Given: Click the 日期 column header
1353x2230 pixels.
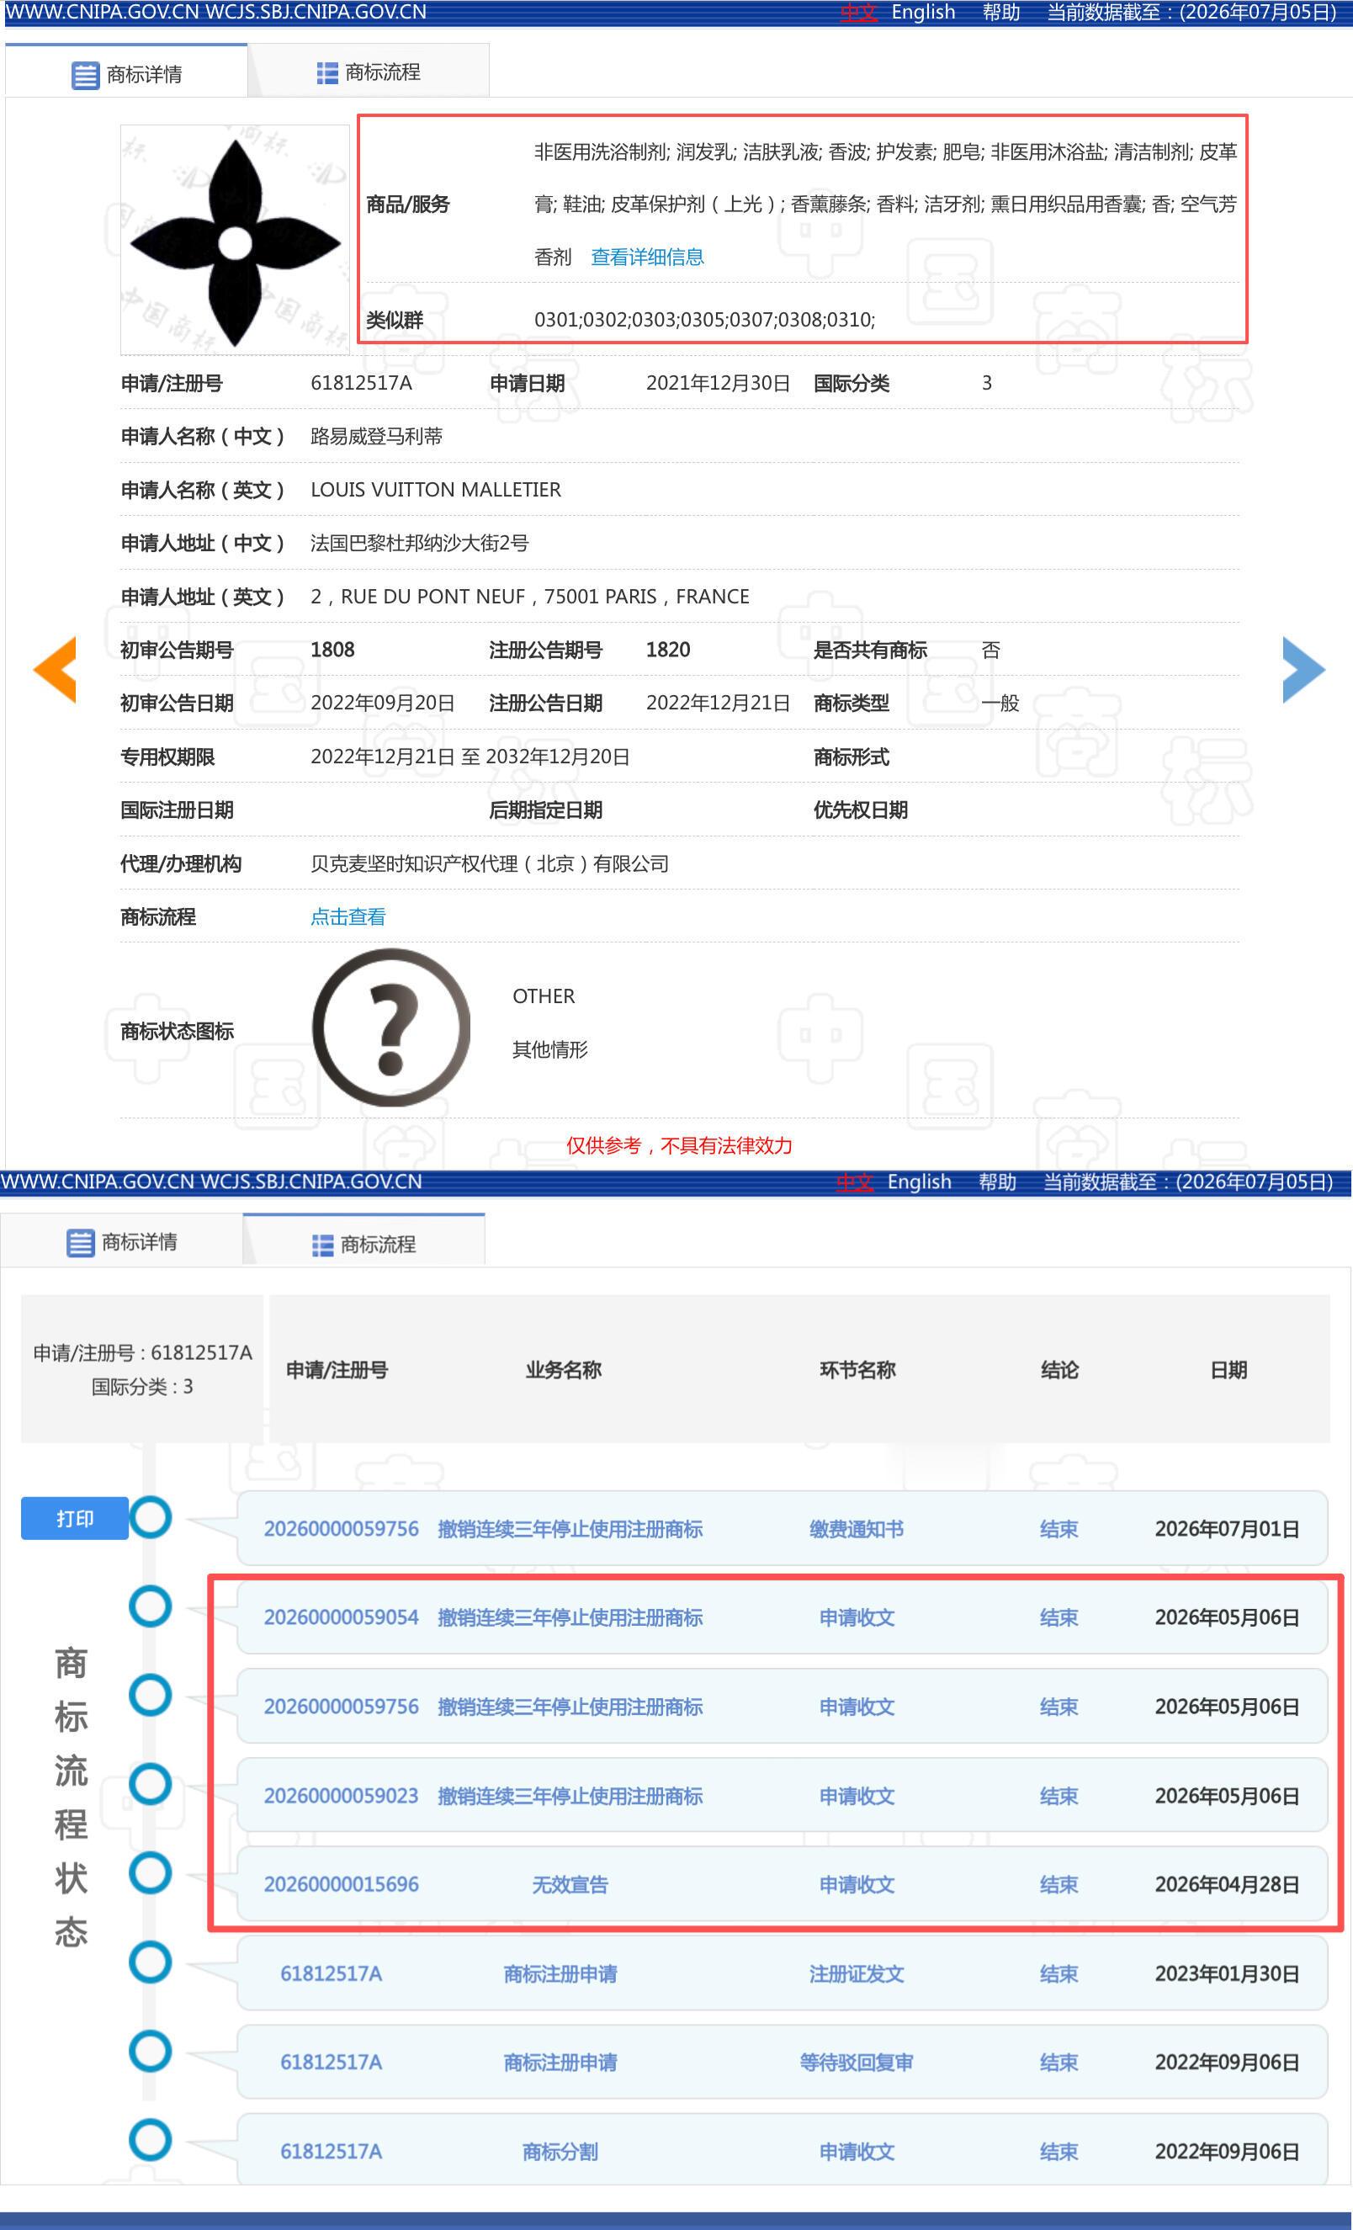Looking at the screenshot, I should [x=1229, y=1370].
